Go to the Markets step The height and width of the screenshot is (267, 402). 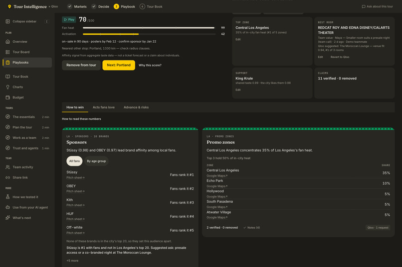[77, 6]
